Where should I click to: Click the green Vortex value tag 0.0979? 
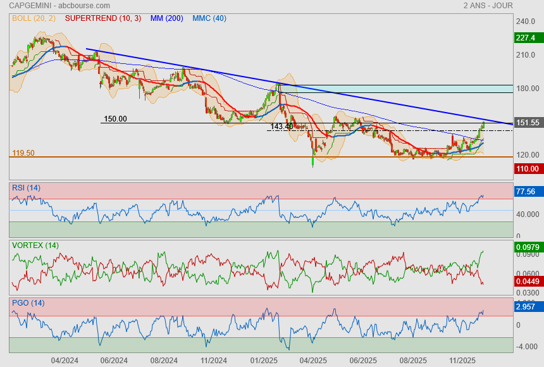528,247
